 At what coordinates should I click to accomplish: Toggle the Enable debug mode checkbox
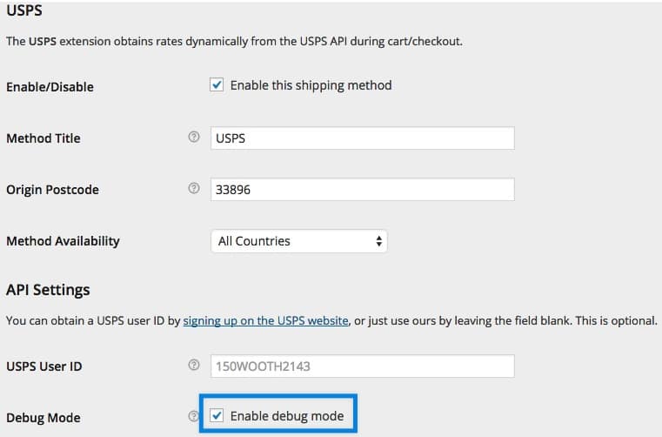tap(217, 416)
